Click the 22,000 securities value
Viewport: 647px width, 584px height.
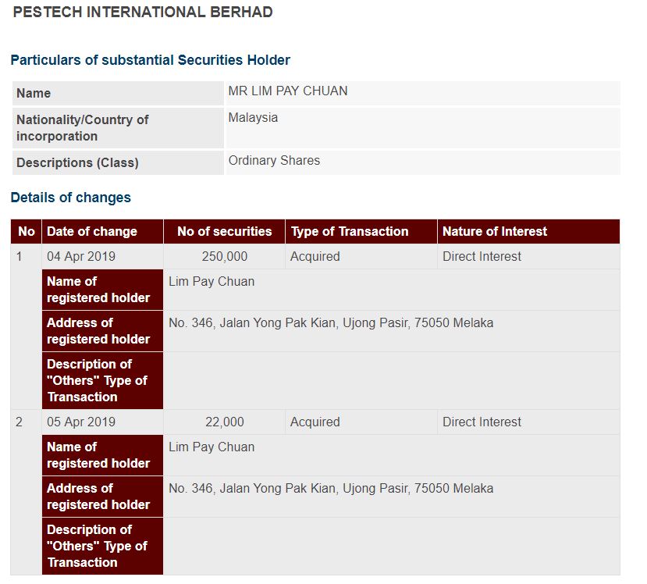click(225, 422)
